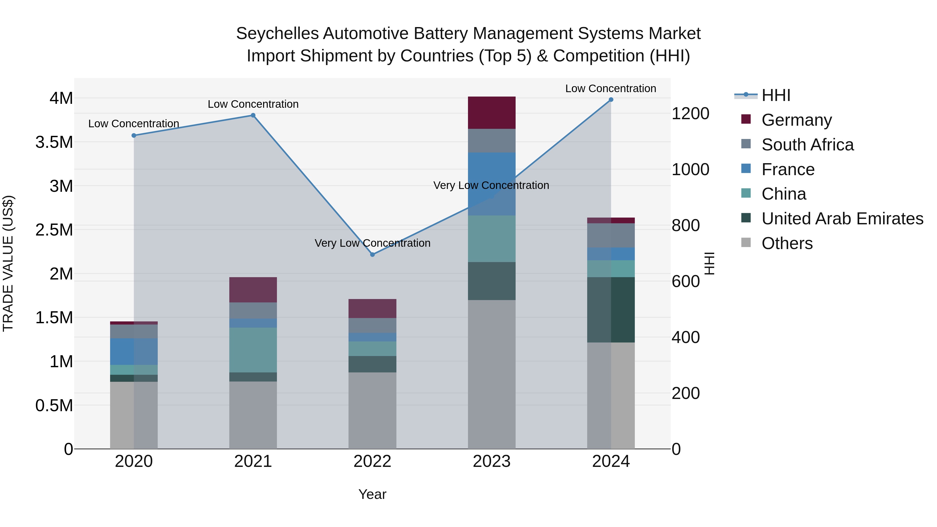Click the Low Concentration label above 2020

134,124
